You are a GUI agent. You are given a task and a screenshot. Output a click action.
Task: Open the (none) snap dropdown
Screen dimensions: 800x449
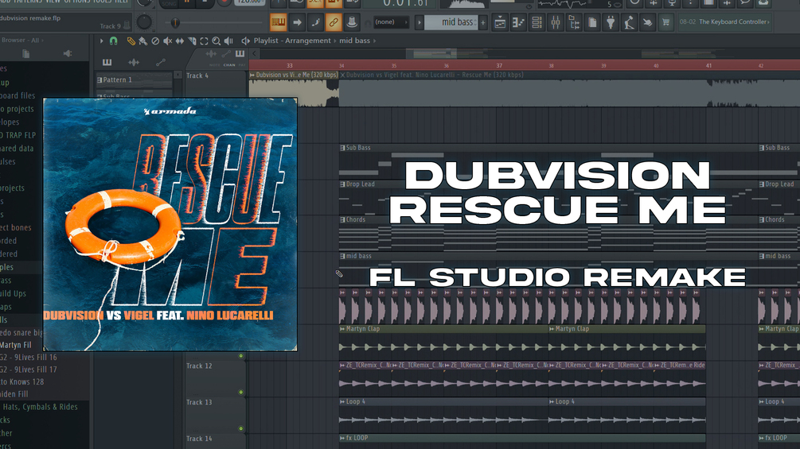(391, 22)
